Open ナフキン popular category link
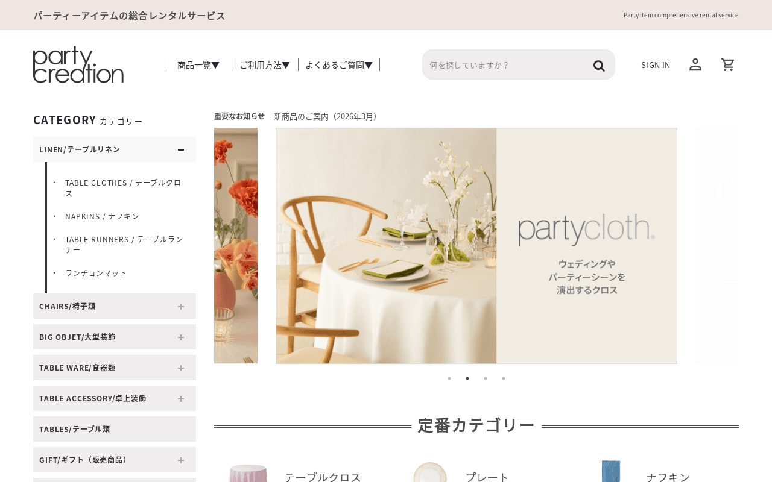This screenshot has height=482, width=772. 668,477
